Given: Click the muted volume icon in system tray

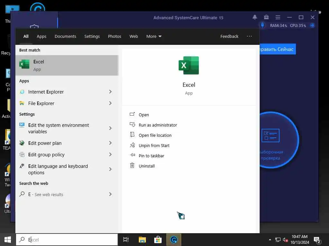Looking at the screenshot, I should click(285, 240).
